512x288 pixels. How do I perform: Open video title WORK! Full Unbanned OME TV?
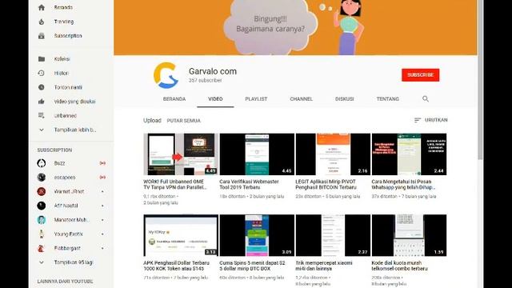175,185
